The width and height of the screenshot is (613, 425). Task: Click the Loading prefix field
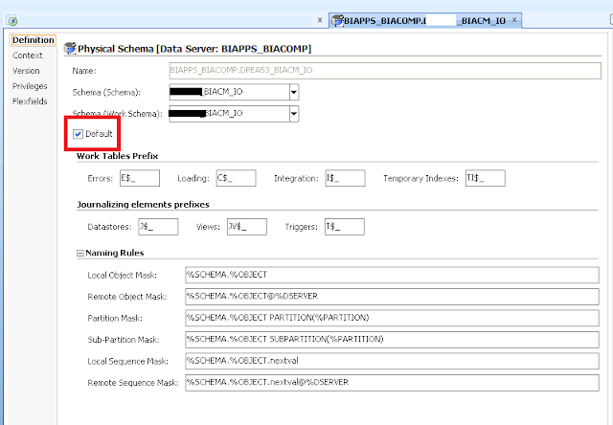click(237, 178)
